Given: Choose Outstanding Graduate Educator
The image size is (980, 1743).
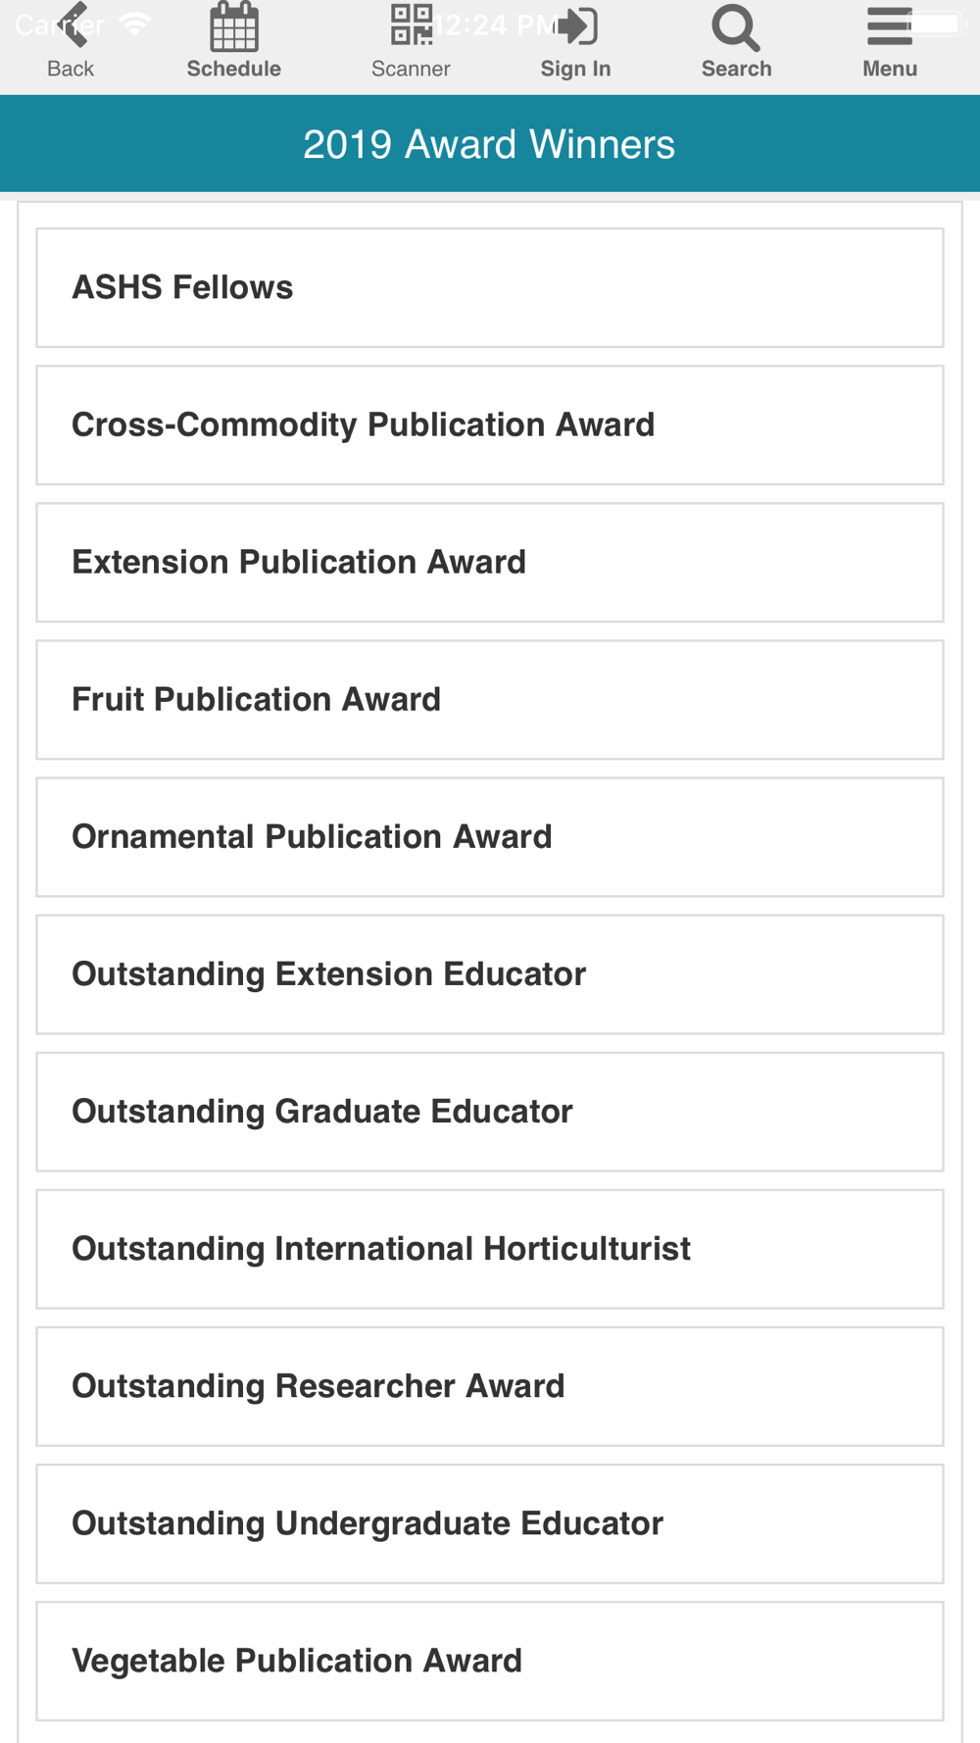Looking at the screenshot, I should (x=490, y=1112).
